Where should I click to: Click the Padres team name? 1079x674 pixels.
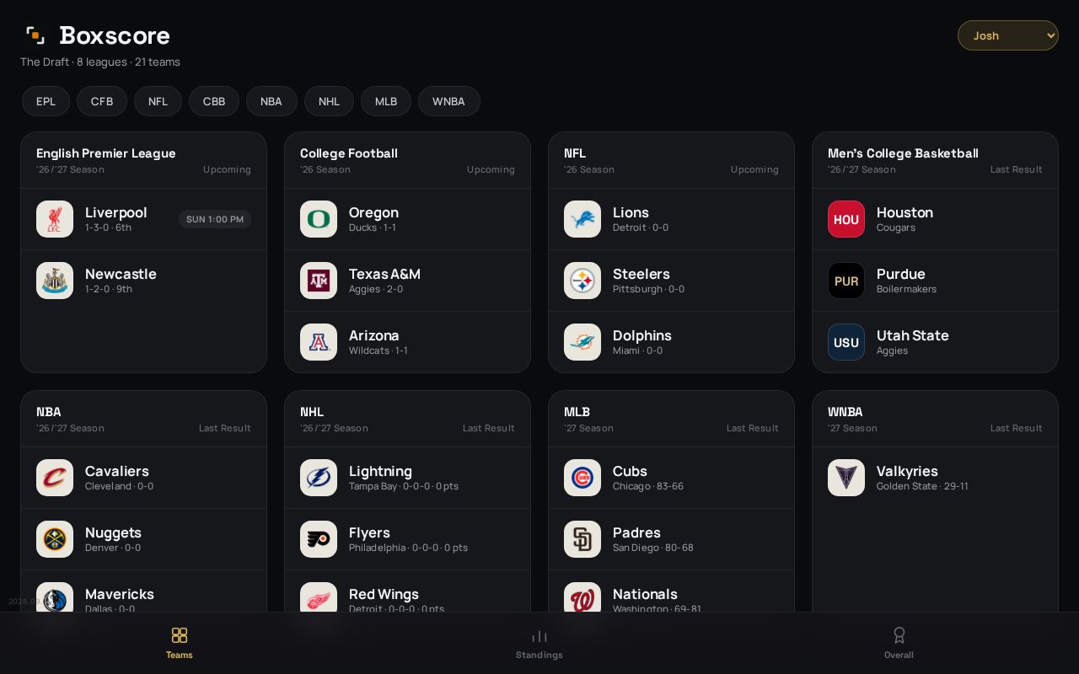click(636, 532)
